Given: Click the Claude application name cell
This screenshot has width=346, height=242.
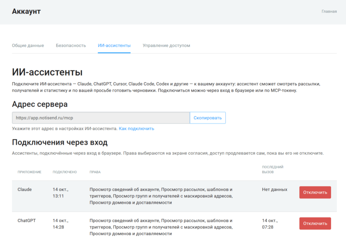Looking at the screenshot, I should tap(24, 189).
